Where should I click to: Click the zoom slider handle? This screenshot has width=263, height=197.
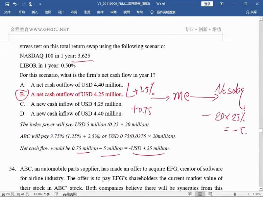tap(235, 194)
